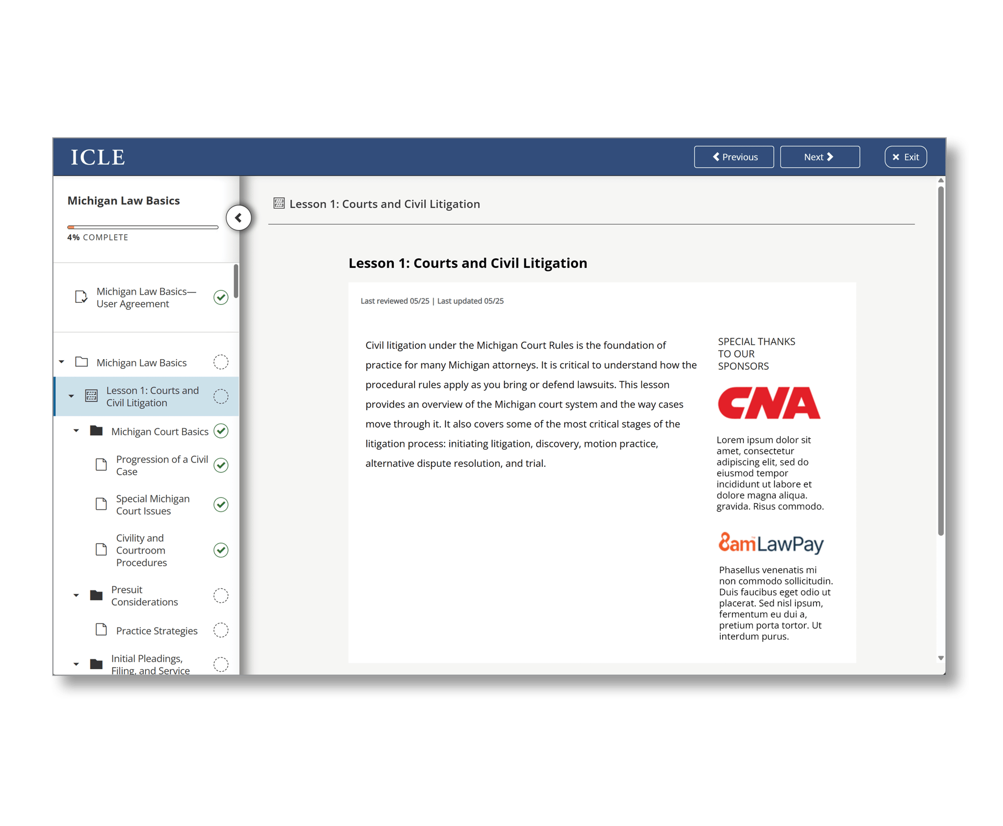The image size is (1003, 826).
Task: Click the Progression of a Civil Case checkmark
Action: tap(221, 465)
